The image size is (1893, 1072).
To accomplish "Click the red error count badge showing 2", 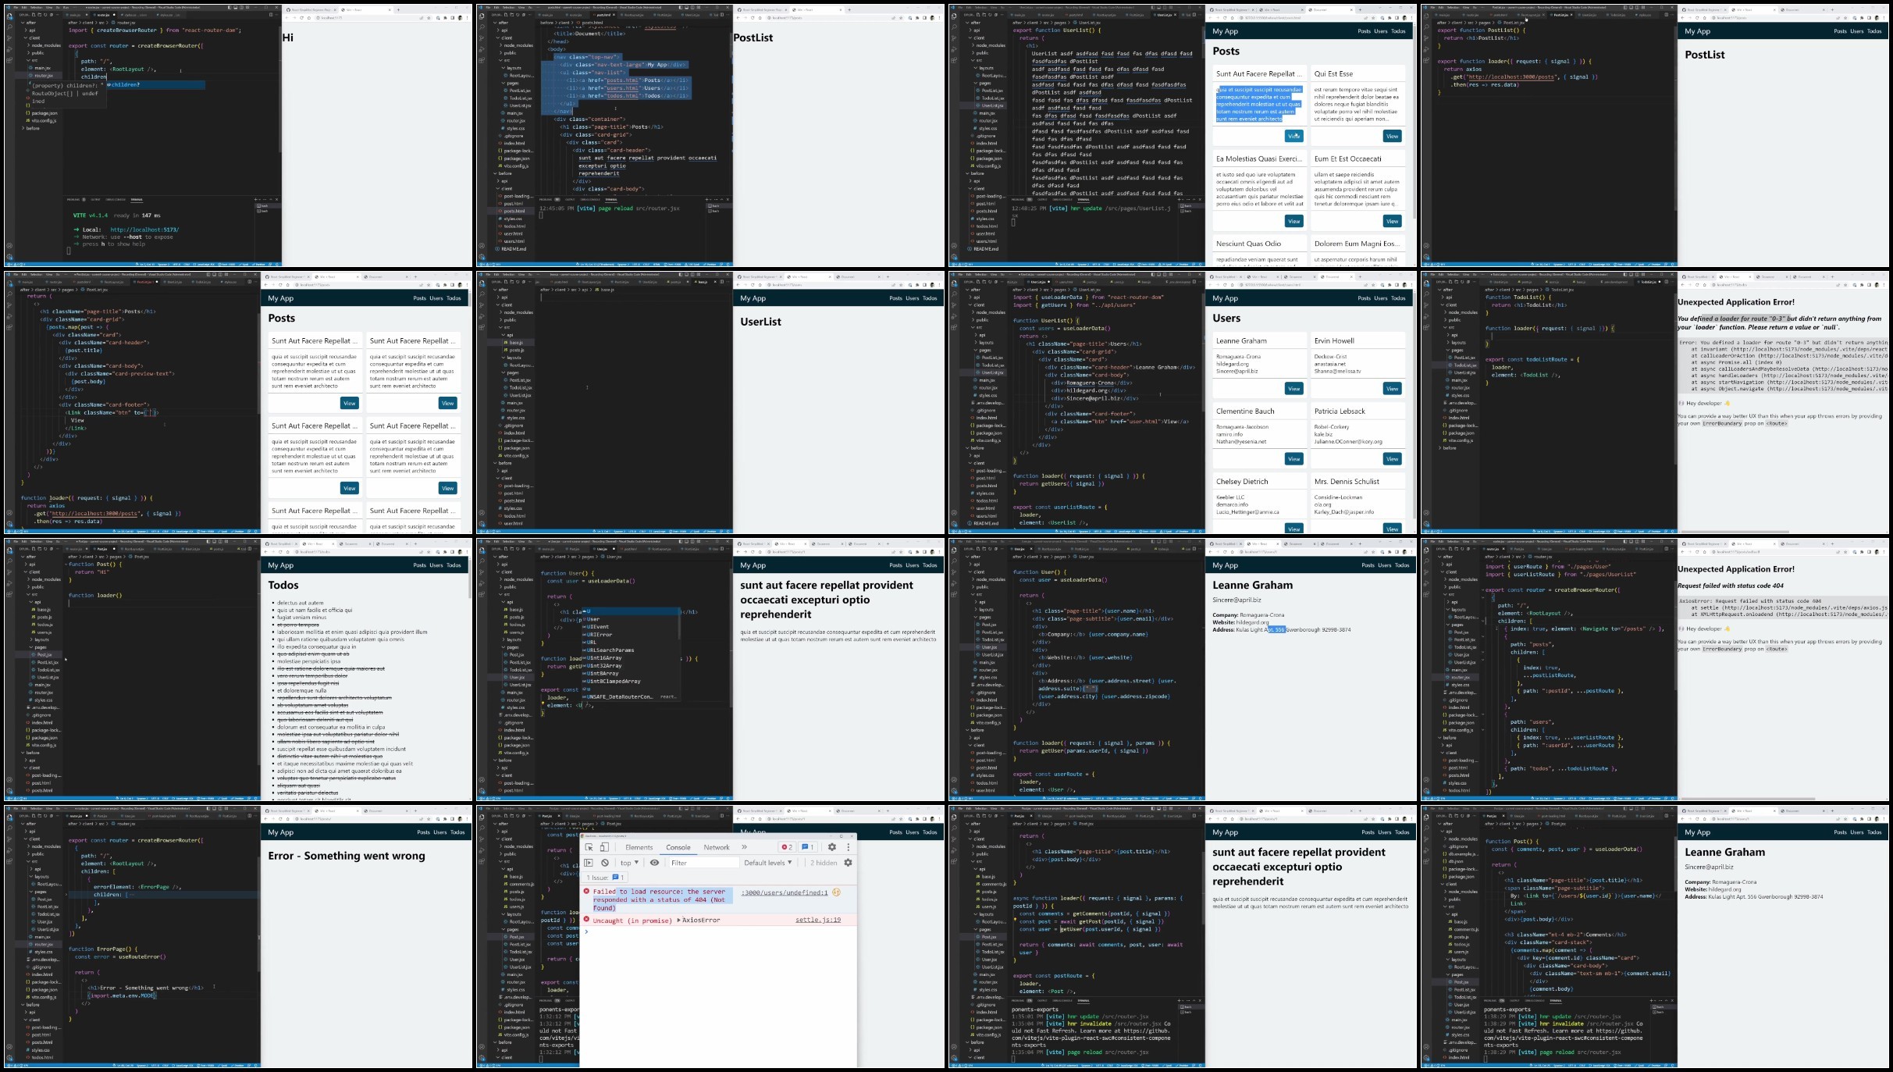I will [x=786, y=847].
